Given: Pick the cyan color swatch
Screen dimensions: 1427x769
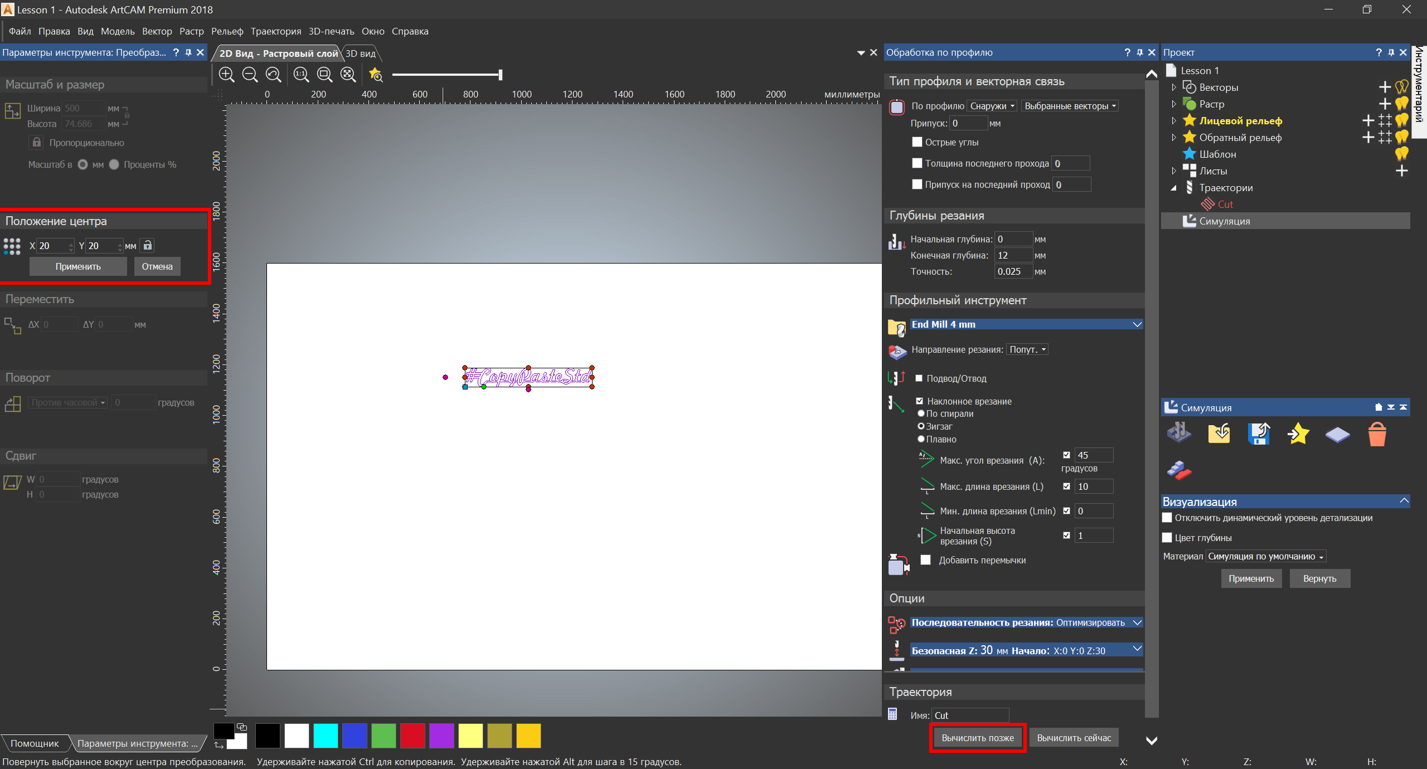Looking at the screenshot, I should [x=326, y=736].
